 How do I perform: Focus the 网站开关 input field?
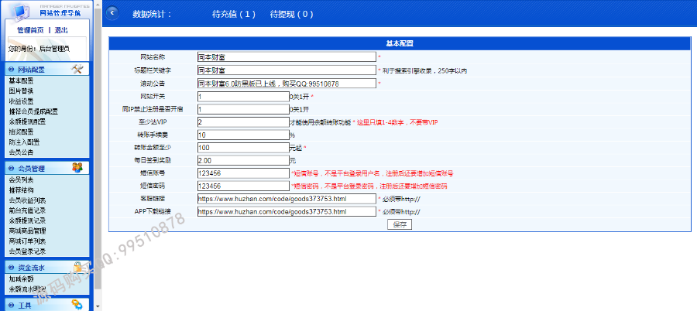243,97
